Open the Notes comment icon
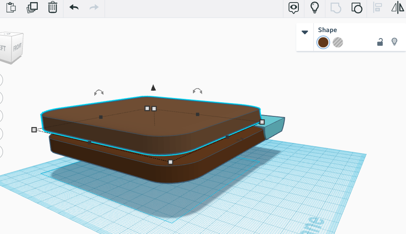406x234 pixels. [294, 8]
